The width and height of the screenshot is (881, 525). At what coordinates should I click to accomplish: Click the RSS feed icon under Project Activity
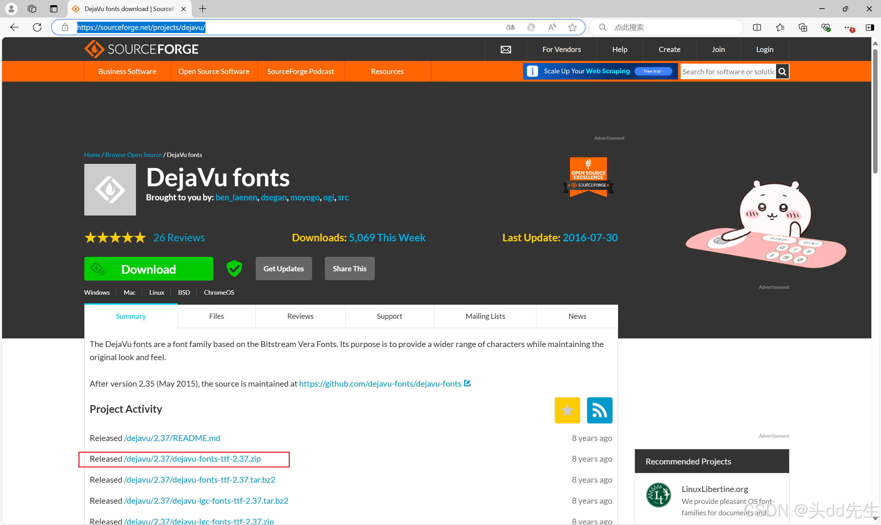(x=599, y=410)
